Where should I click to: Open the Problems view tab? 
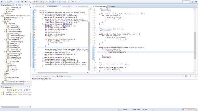point(36,76)
